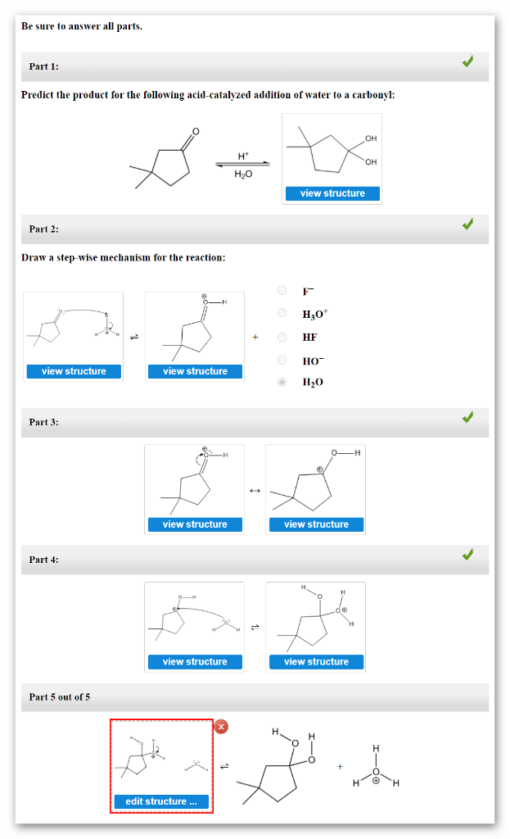This screenshot has height=839, width=510.
Task: Choose the H₃O⁺ answer option
Action: pyautogui.click(x=282, y=313)
